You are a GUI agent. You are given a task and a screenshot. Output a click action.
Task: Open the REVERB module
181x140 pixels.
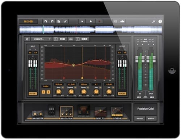[x=117, y=113]
